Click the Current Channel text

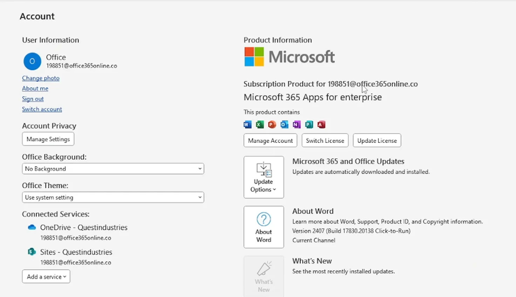(314, 240)
